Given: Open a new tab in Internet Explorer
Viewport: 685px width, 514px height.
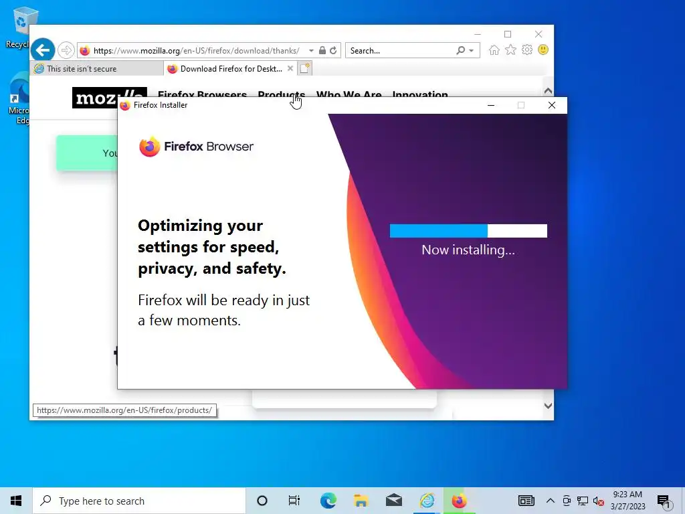Looking at the screenshot, I should pos(305,68).
